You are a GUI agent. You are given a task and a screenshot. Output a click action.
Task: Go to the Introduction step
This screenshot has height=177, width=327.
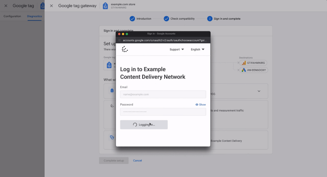click(x=141, y=19)
